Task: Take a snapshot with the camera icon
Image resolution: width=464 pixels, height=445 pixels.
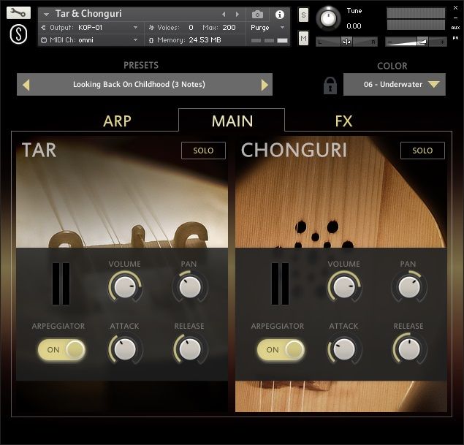Action: (x=257, y=14)
